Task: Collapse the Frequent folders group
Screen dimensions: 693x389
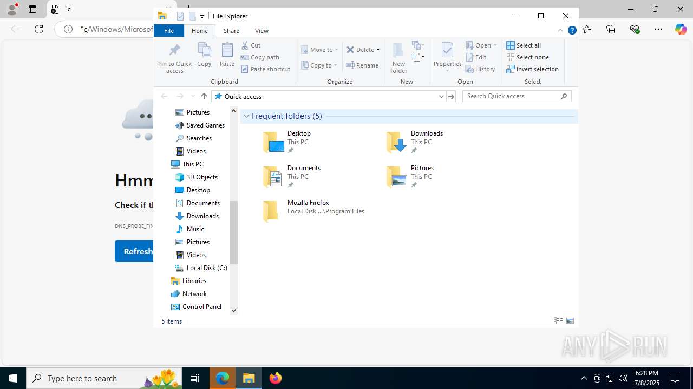Action: point(246,116)
